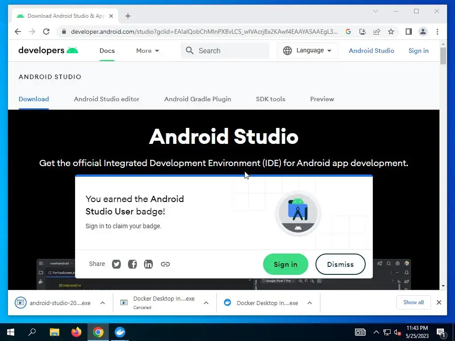Click the page vertical scrollbar thumb

pyautogui.click(x=443, y=56)
